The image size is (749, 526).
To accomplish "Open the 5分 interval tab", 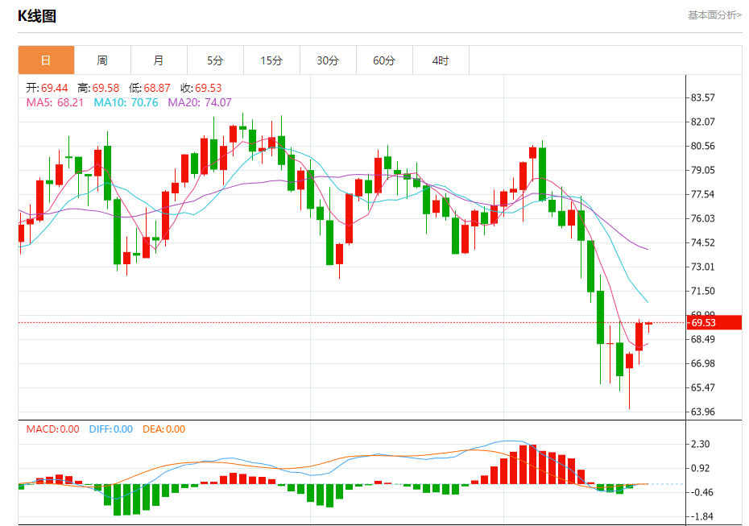I will pyautogui.click(x=215, y=60).
